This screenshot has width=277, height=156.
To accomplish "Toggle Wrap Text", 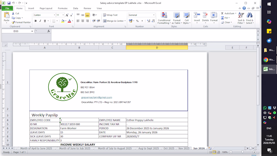I will coord(110,15).
